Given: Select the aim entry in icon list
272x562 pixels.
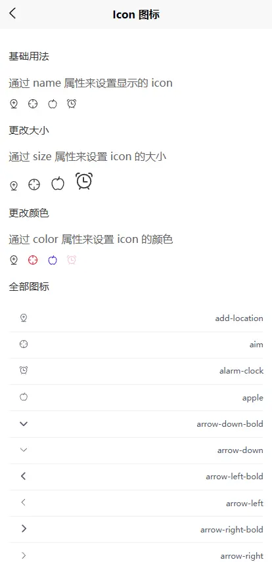Looking at the screenshot, I should 136,345.
